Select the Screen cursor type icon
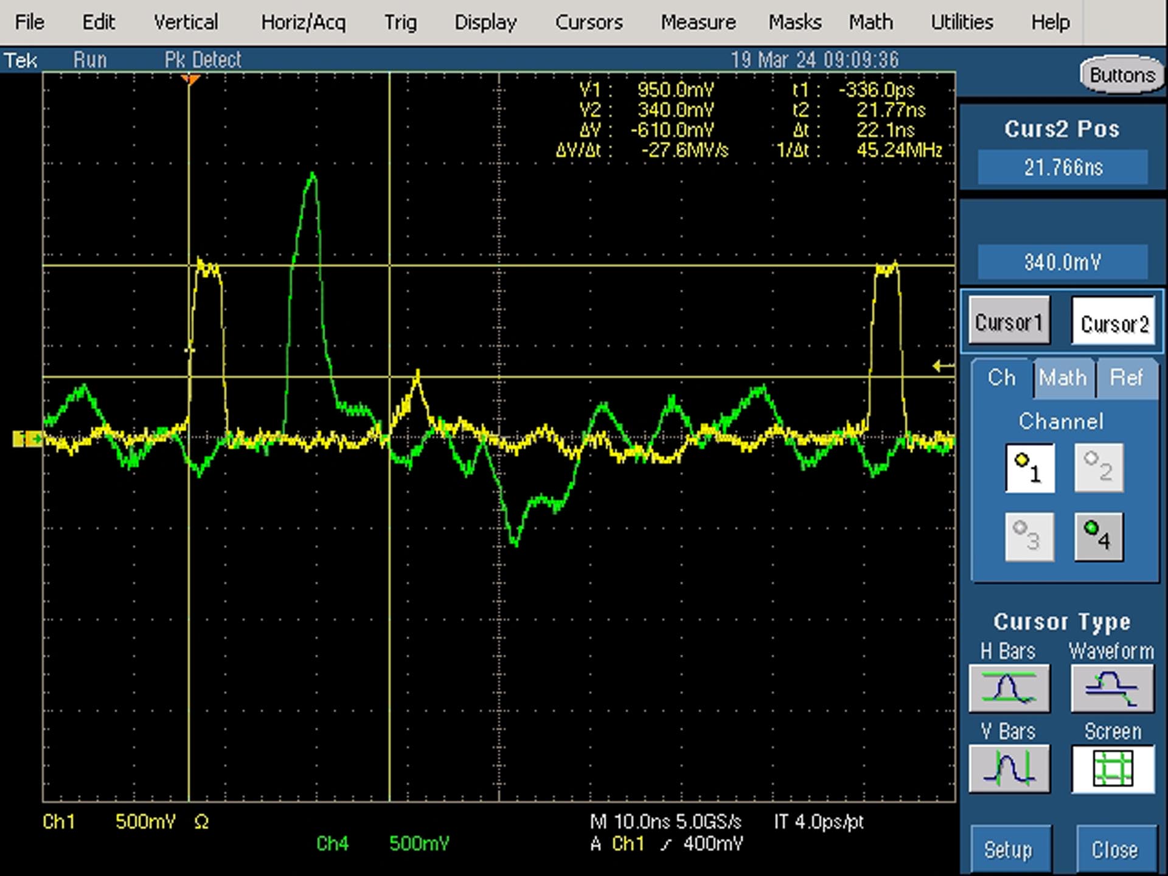 pos(1113,768)
